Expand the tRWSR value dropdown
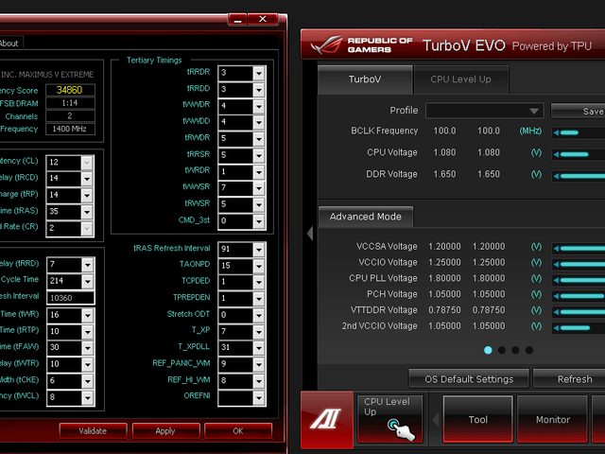605x454 pixels. [259, 204]
